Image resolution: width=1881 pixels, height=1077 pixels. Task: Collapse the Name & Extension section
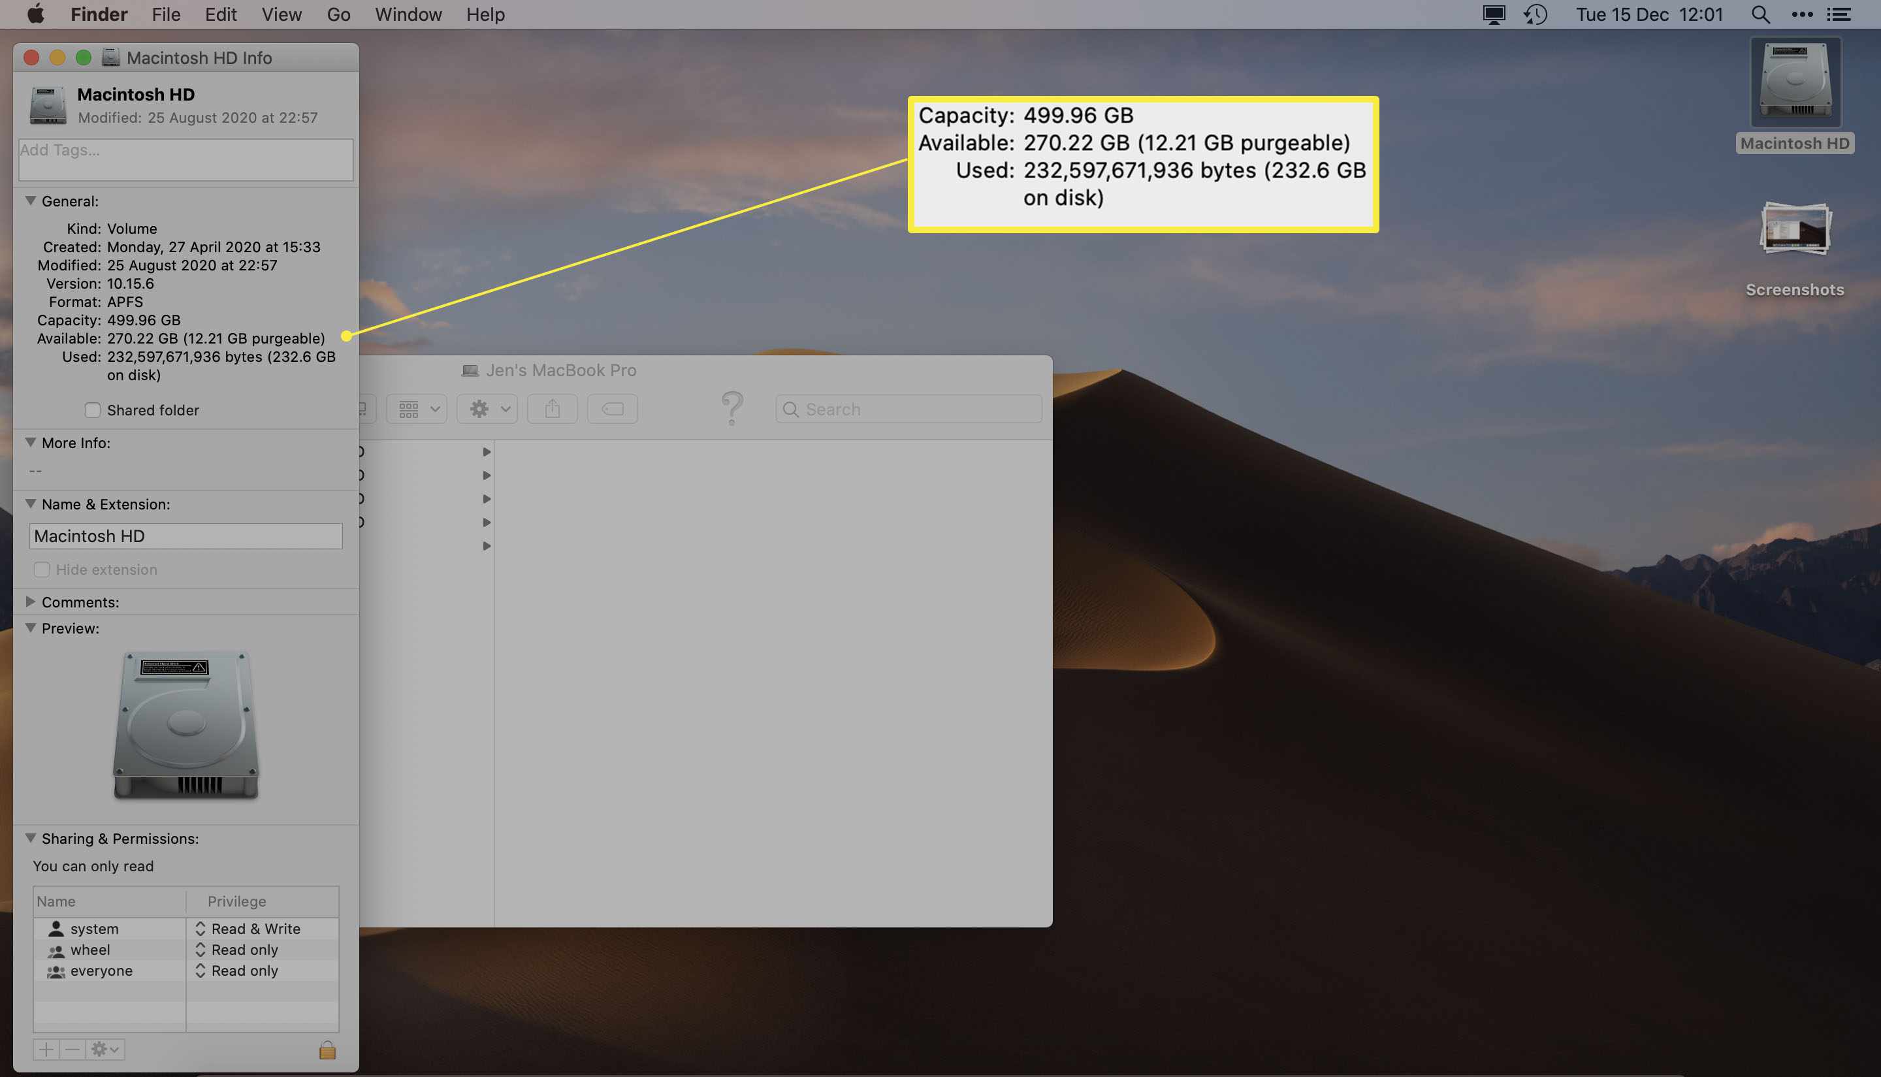pos(30,504)
